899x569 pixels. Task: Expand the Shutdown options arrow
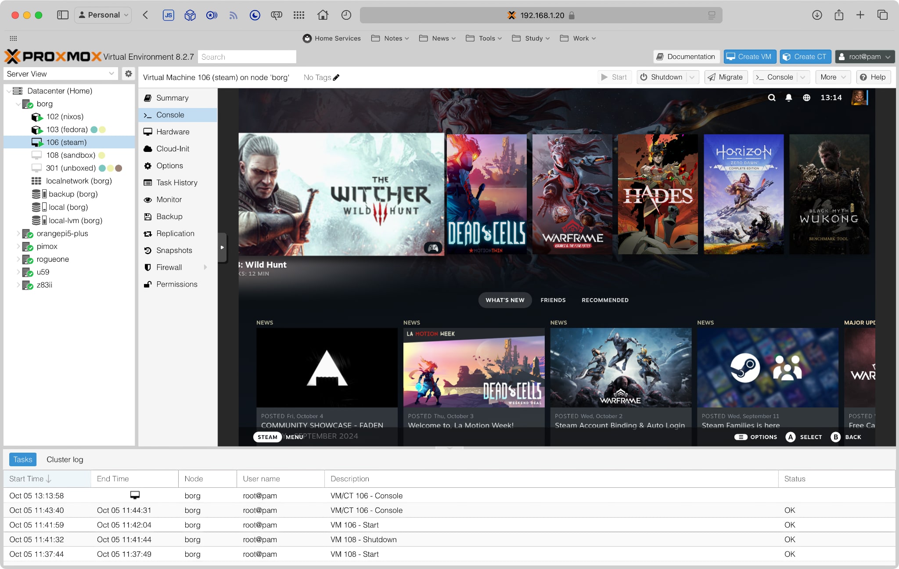click(x=692, y=77)
